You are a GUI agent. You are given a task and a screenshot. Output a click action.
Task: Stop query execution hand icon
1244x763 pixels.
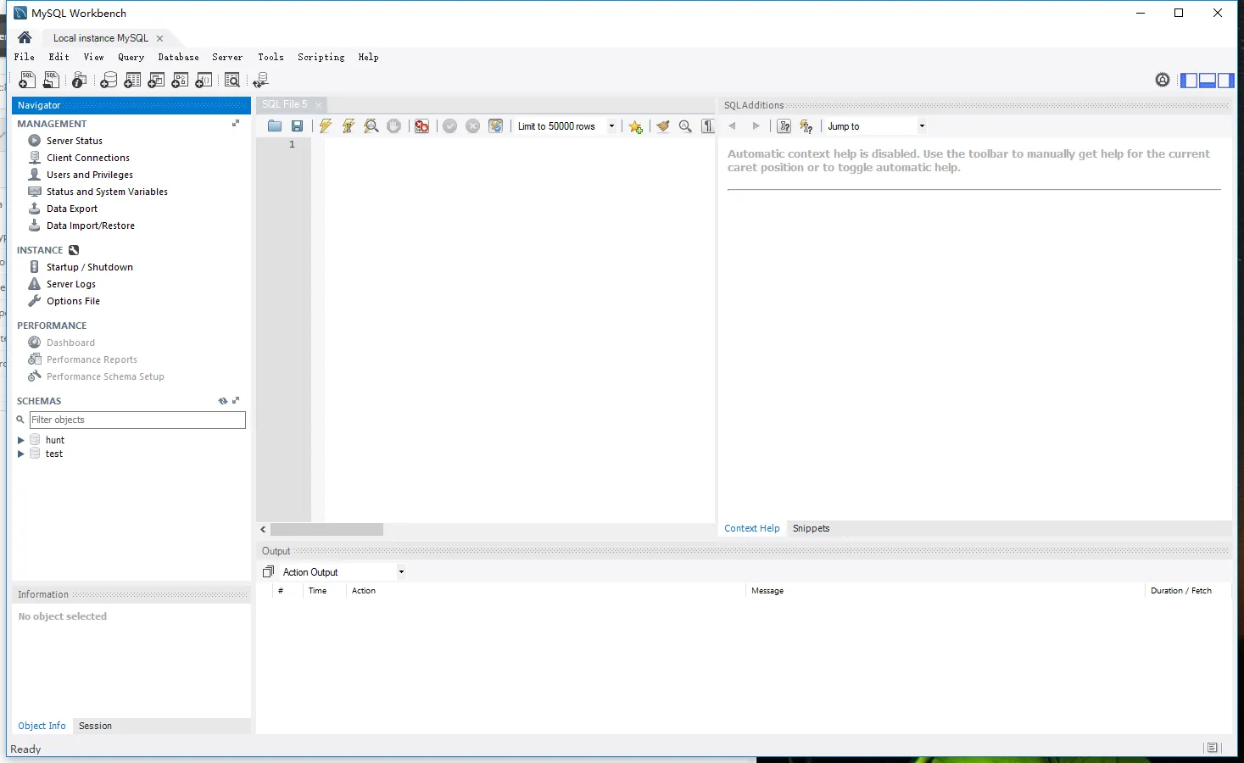click(394, 126)
